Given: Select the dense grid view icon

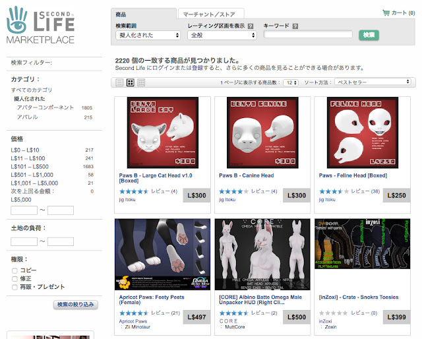Looking at the screenshot, I should coord(141,82).
